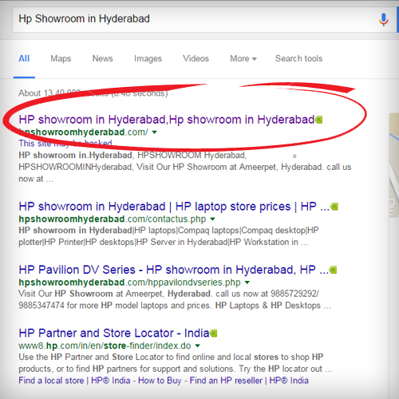
Task: Expand dropdown arrow beside hppavilondvseries.php URL
Action: coord(247,282)
